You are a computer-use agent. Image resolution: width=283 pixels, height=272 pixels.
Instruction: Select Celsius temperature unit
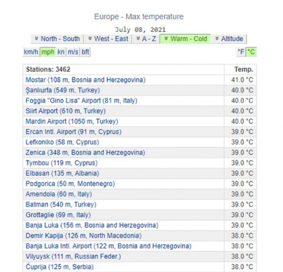[x=251, y=52]
